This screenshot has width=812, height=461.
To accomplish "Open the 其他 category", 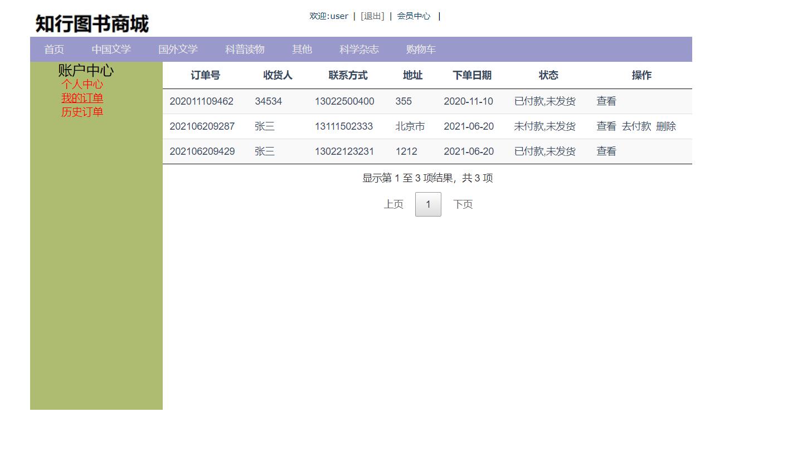I will point(301,49).
